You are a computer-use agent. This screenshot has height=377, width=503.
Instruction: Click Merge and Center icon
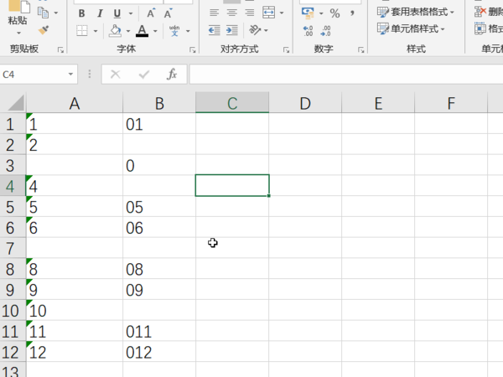268,13
